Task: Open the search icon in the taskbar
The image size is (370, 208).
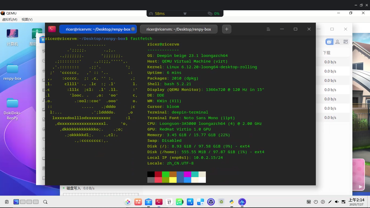Action: pyautogui.click(x=45, y=202)
